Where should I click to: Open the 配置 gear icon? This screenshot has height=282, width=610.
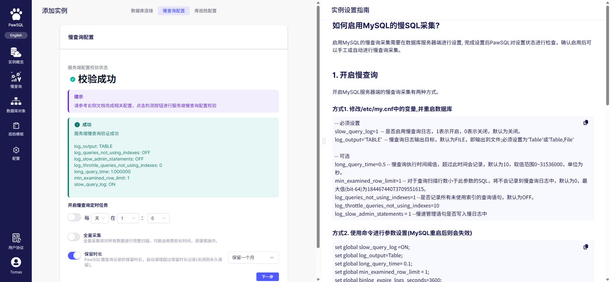click(16, 150)
